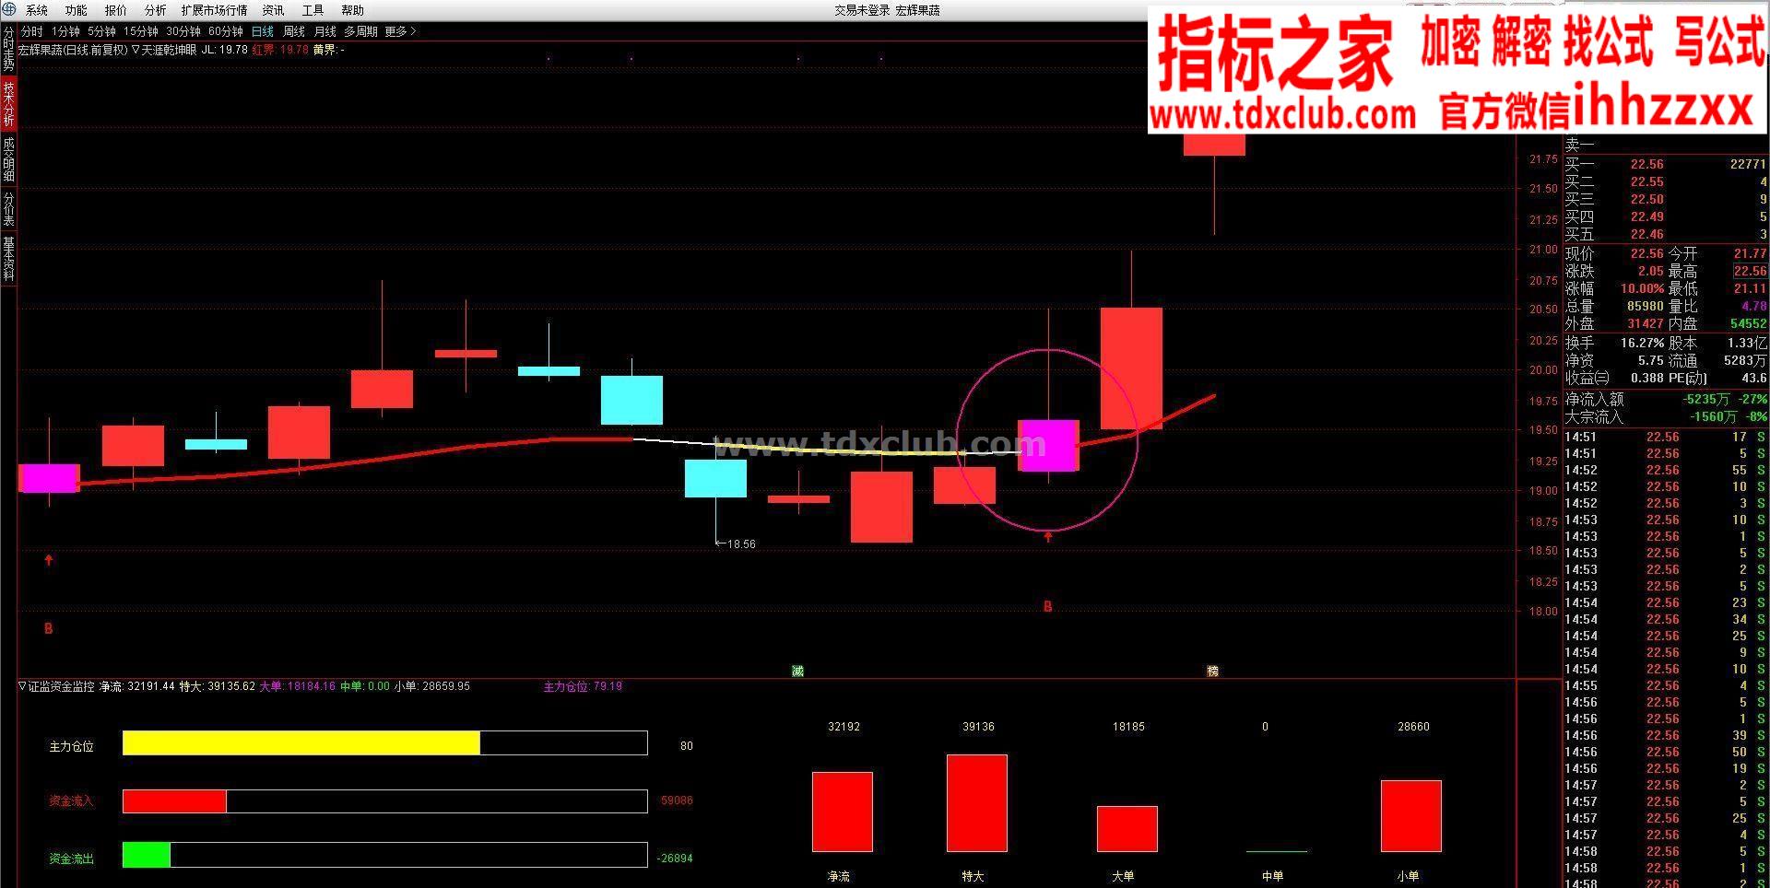Switch chart period to 30分钟
Screen dimensions: 1770x888
pyautogui.click(x=183, y=31)
